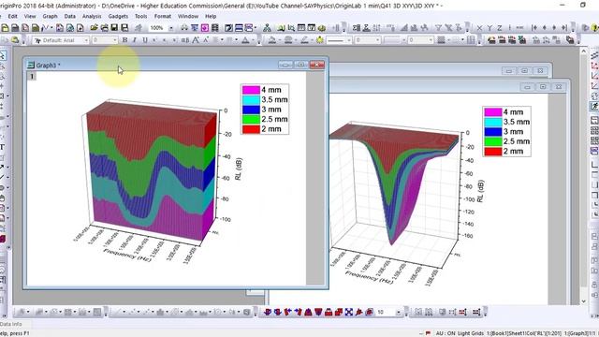
Task: Click blue 3 mm swatch in right graph legend
Action: (493, 132)
